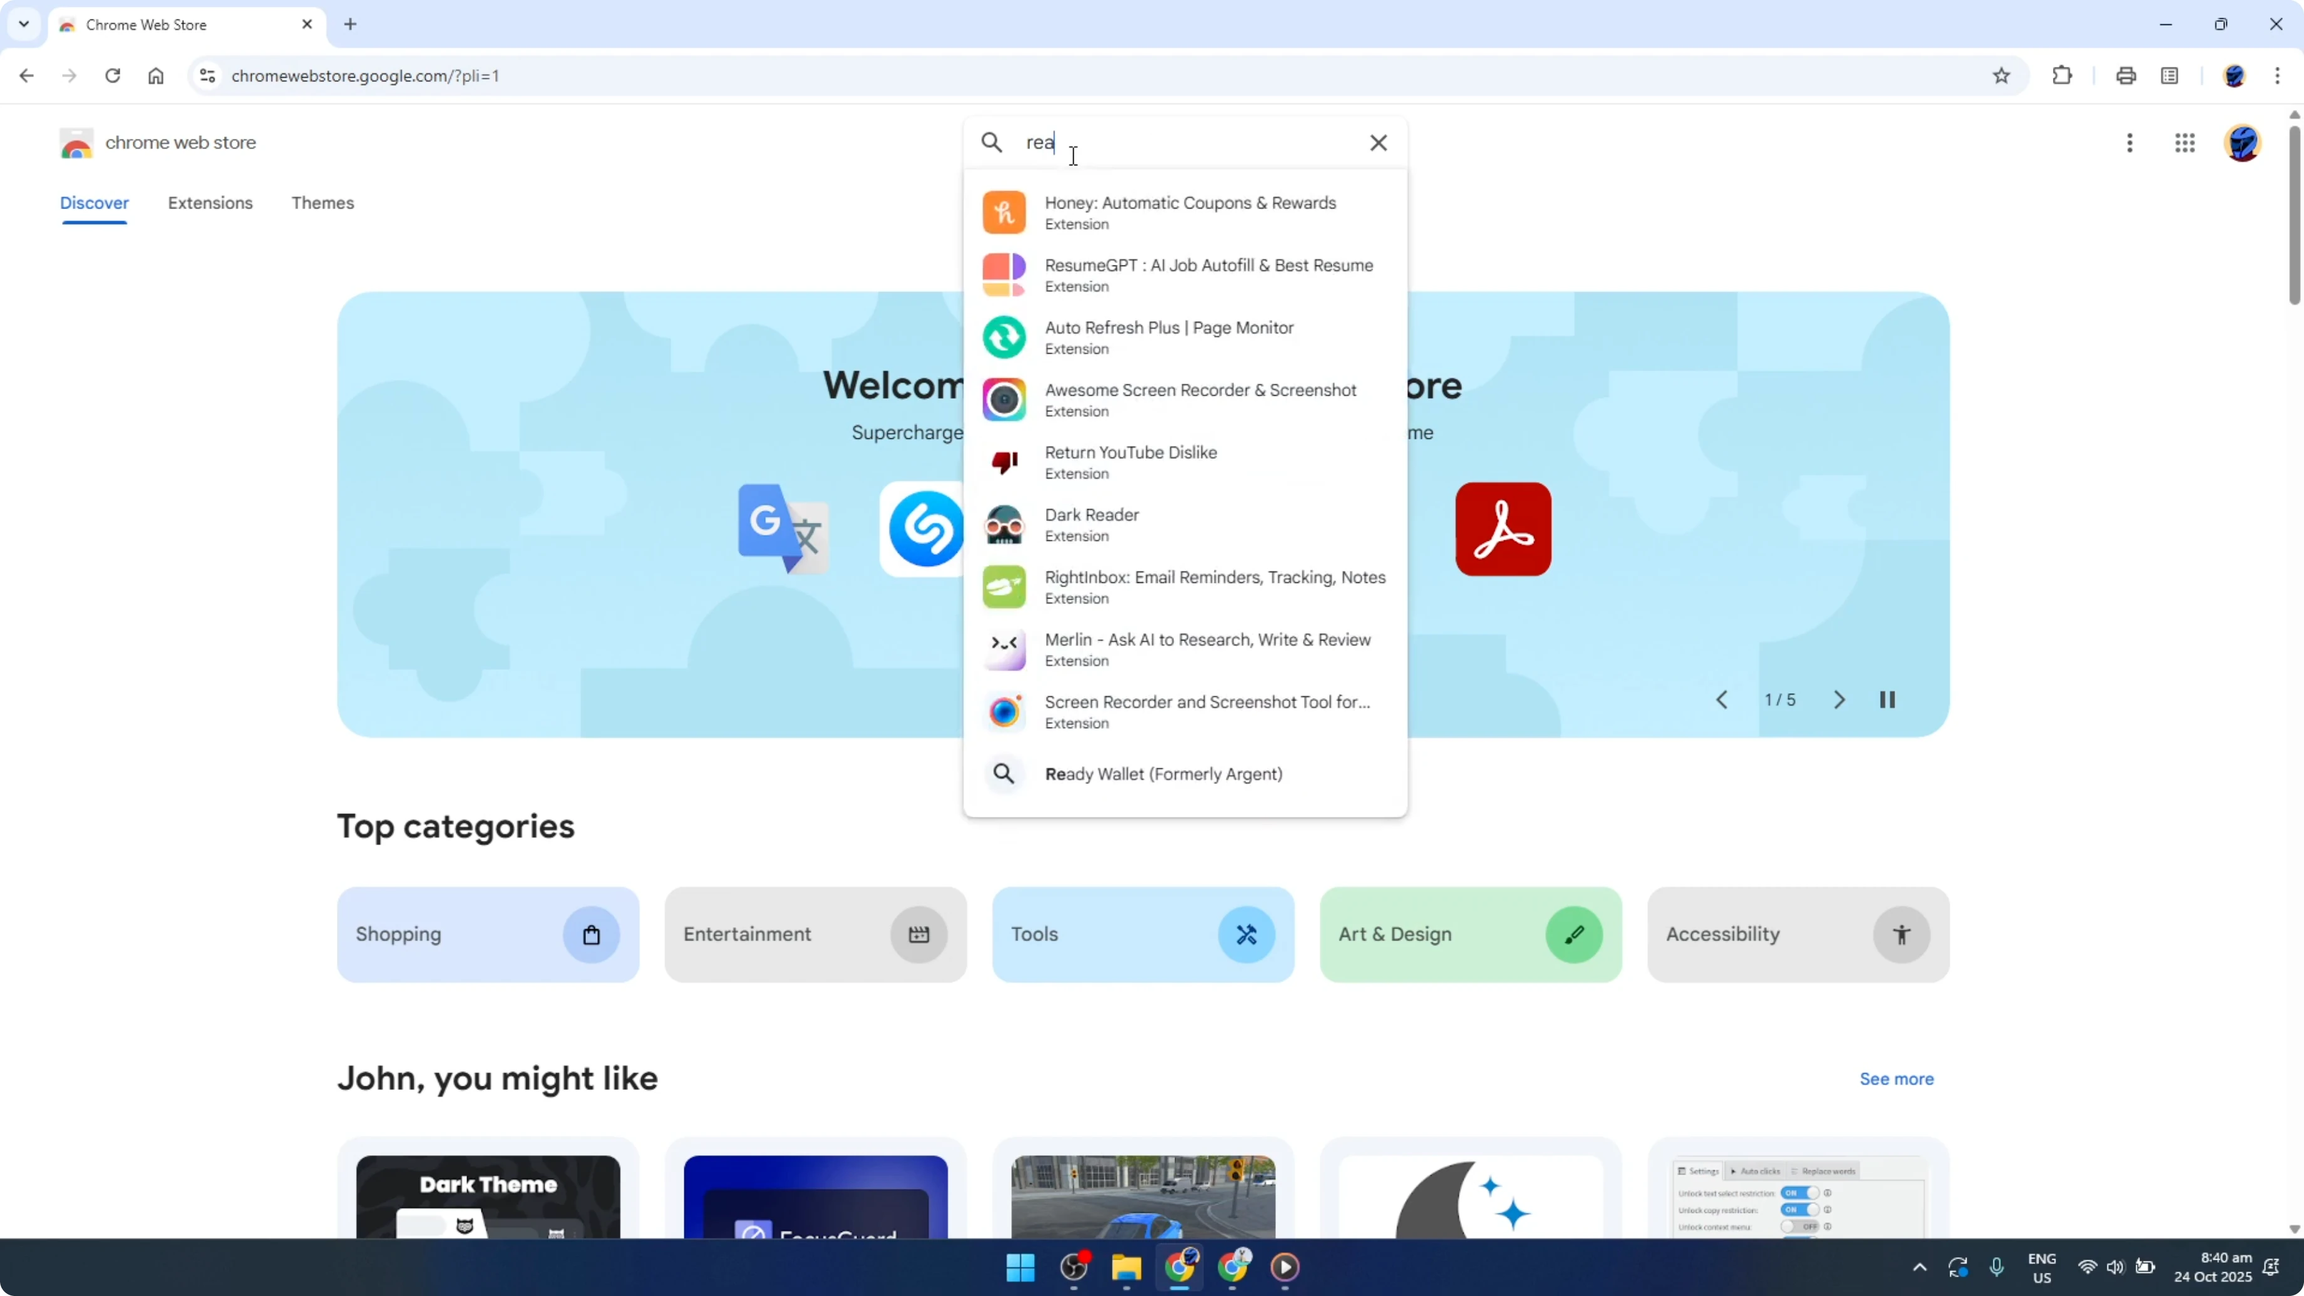Screen dimensions: 2304x1296
Task: Open the Shazam icon in the banner
Action: pyautogui.click(x=922, y=528)
